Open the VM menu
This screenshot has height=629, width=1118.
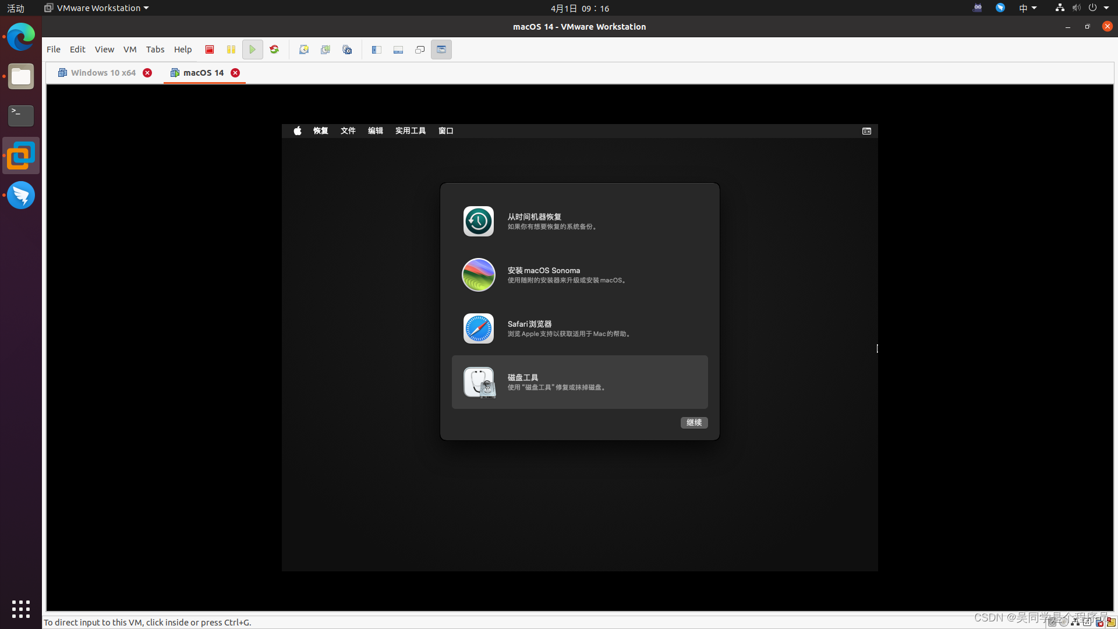coord(130,50)
